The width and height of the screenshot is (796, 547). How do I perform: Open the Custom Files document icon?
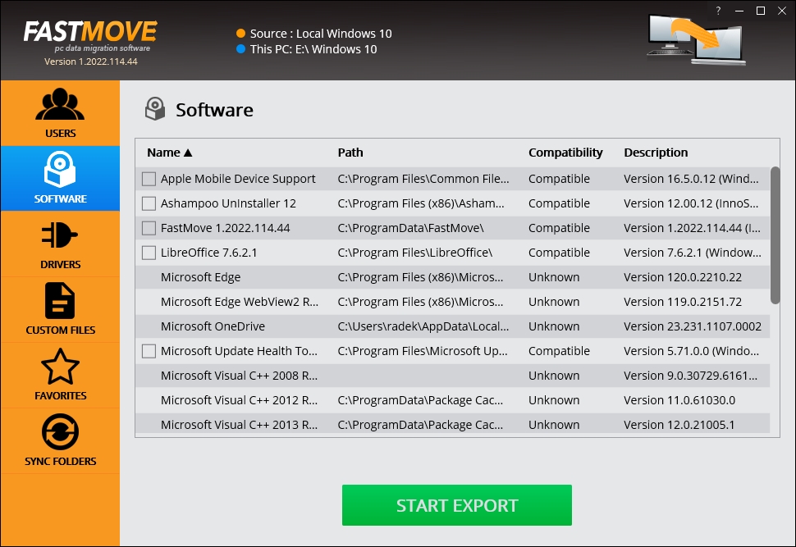pyautogui.click(x=60, y=300)
